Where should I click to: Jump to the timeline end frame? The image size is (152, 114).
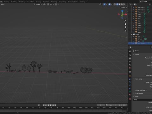(55, 105)
